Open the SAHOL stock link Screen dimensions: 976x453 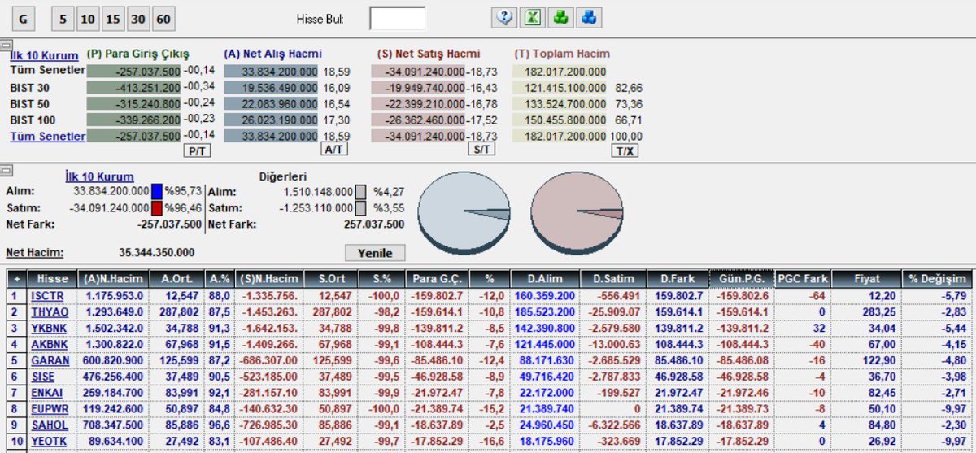(50, 425)
